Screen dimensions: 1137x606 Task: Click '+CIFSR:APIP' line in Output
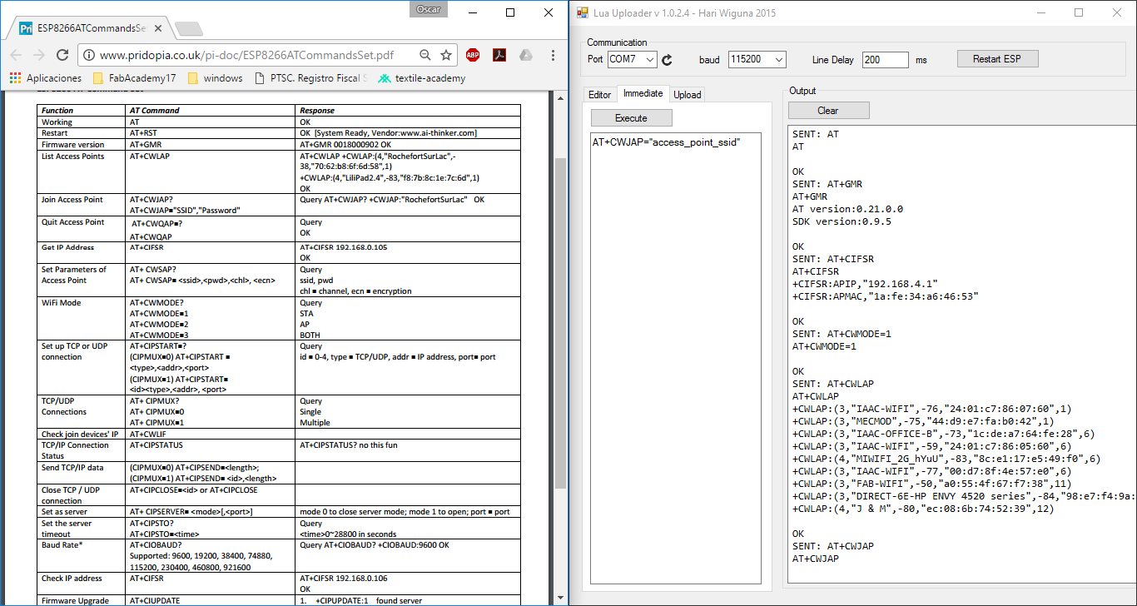click(x=865, y=284)
